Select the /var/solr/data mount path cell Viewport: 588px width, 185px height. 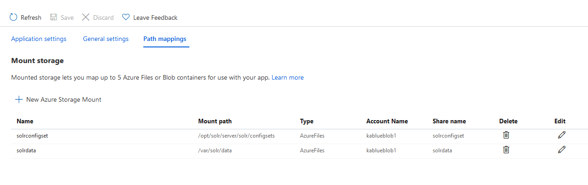[x=215, y=150]
